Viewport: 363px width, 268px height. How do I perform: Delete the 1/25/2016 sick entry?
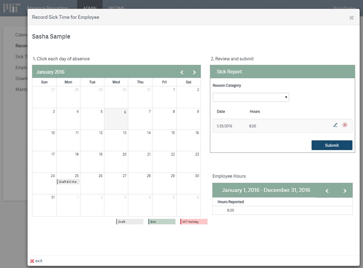click(x=345, y=125)
